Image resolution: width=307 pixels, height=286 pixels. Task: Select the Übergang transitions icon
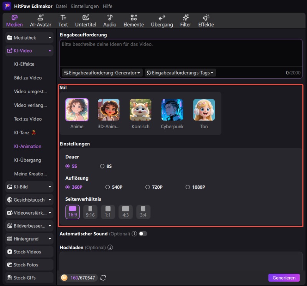click(162, 21)
